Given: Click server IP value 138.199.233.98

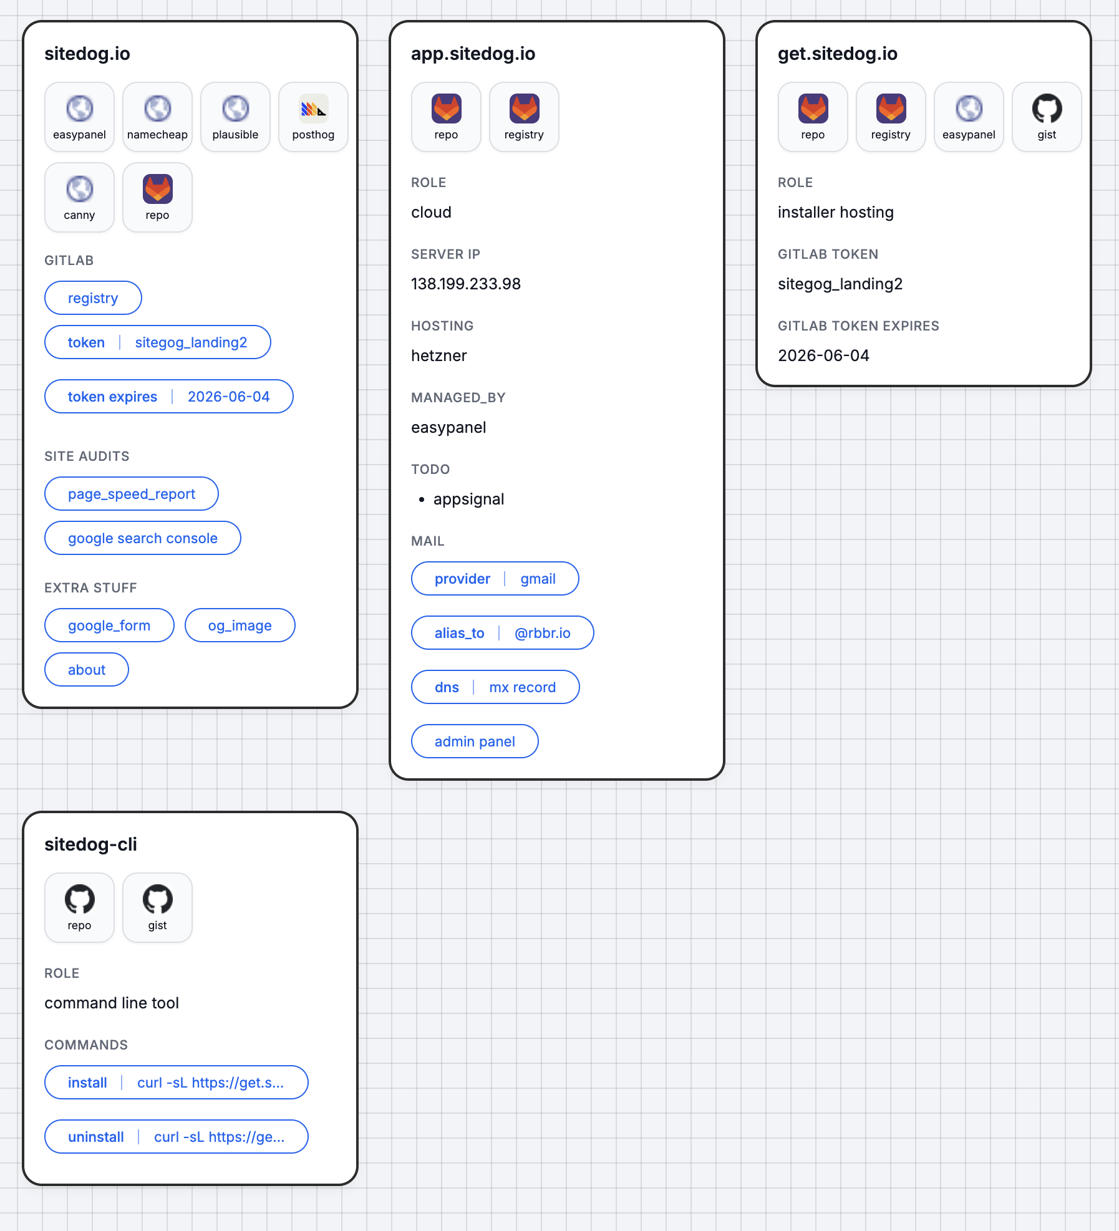Looking at the screenshot, I should click(466, 284).
